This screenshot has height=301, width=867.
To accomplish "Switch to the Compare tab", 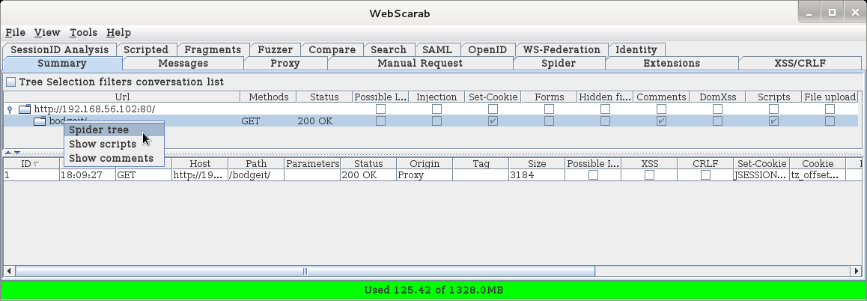I will pyautogui.click(x=332, y=50).
